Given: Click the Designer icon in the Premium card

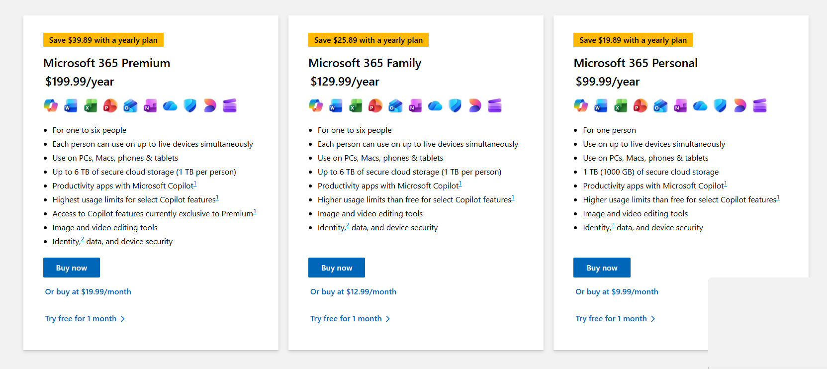Looking at the screenshot, I should [x=210, y=105].
